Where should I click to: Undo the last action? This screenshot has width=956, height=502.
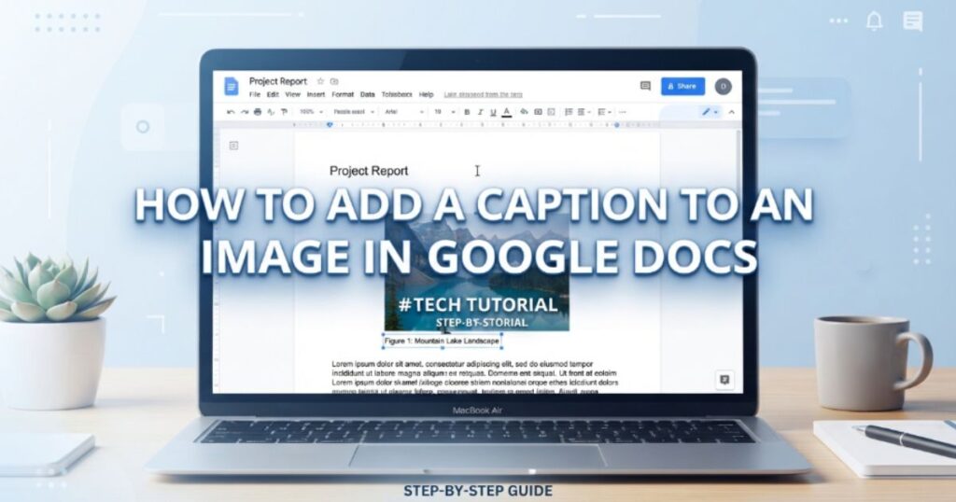(x=231, y=112)
